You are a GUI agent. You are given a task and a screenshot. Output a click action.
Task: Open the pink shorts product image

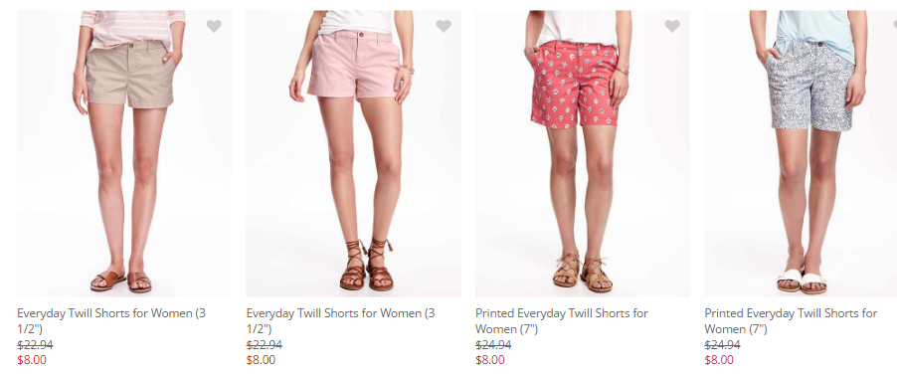(354, 153)
